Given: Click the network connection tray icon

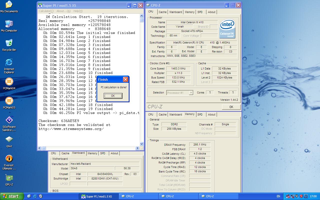Looking at the screenshot, I should click(x=288, y=196).
